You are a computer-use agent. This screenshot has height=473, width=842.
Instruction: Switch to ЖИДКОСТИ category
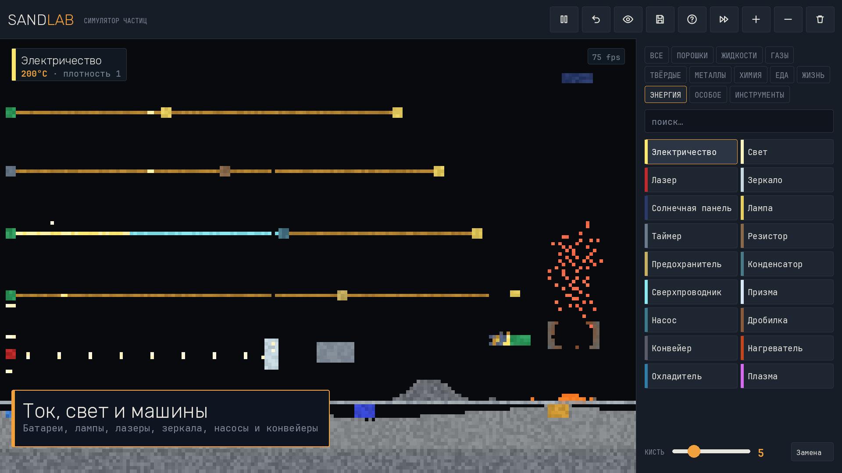739,55
